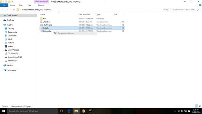202x114 pixels.
Task: Show hidden system tray icons
Action: coord(175,111)
